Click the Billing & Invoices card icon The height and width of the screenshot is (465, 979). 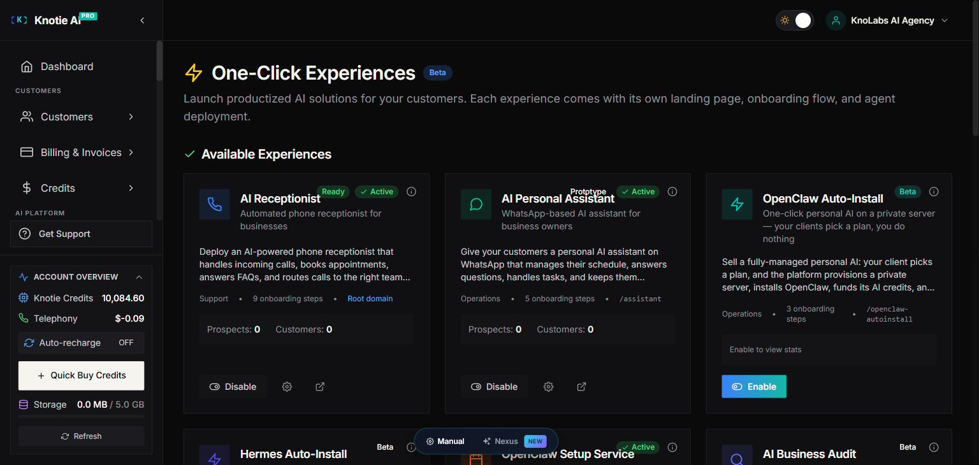pyautogui.click(x=27, y=152)
